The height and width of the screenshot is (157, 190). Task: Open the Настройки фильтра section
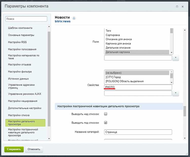click(20, 72)
